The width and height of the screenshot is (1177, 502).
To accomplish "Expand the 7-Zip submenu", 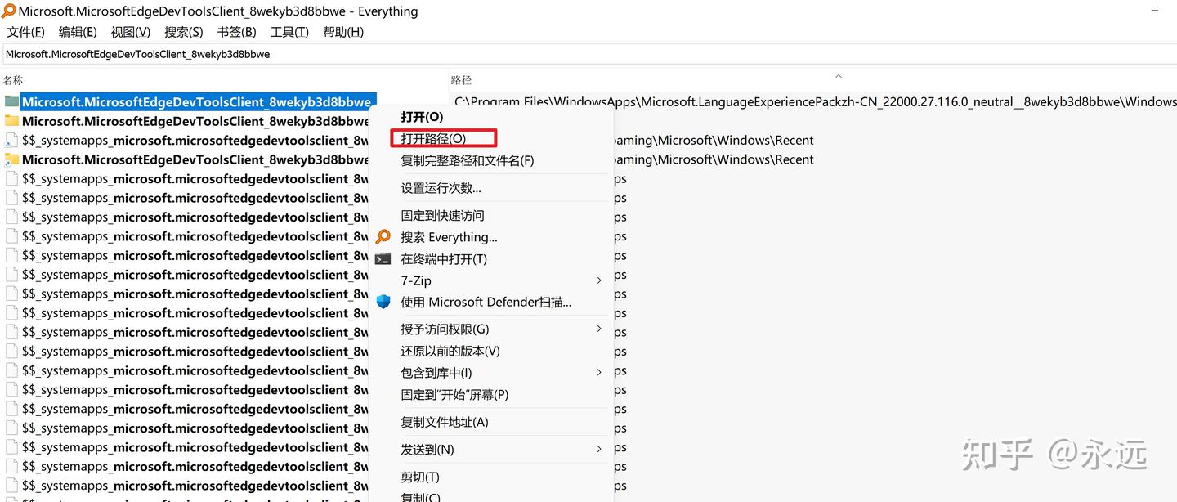I will pyautogui.click(x=599, y=280).
